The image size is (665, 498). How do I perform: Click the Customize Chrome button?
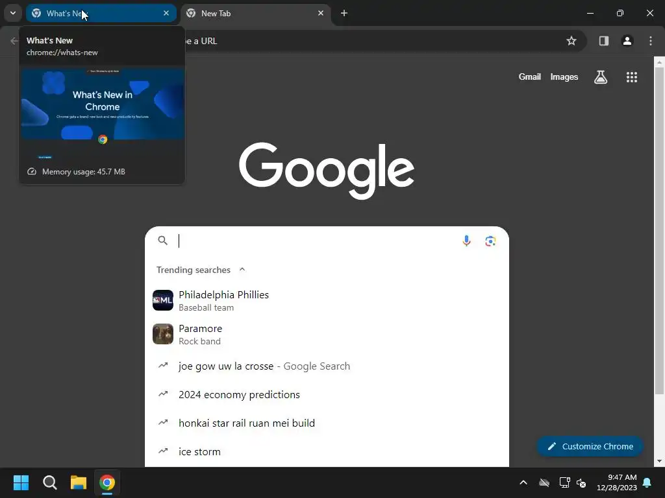[590, 446]
